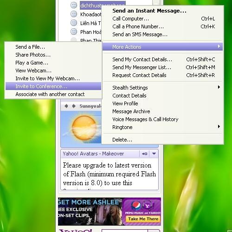Select the Phan Hoà contact
The height and width of the screenshot is (232, 232).
tap(90, 32)
